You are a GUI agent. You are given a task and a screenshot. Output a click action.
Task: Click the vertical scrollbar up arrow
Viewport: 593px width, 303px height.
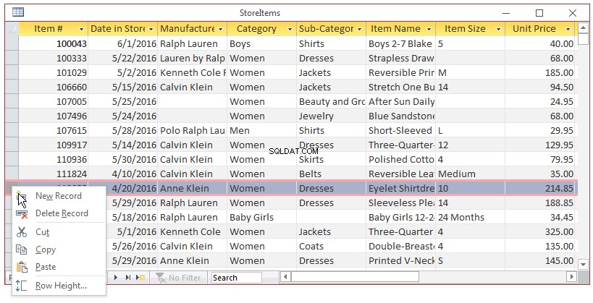[584, 28]
